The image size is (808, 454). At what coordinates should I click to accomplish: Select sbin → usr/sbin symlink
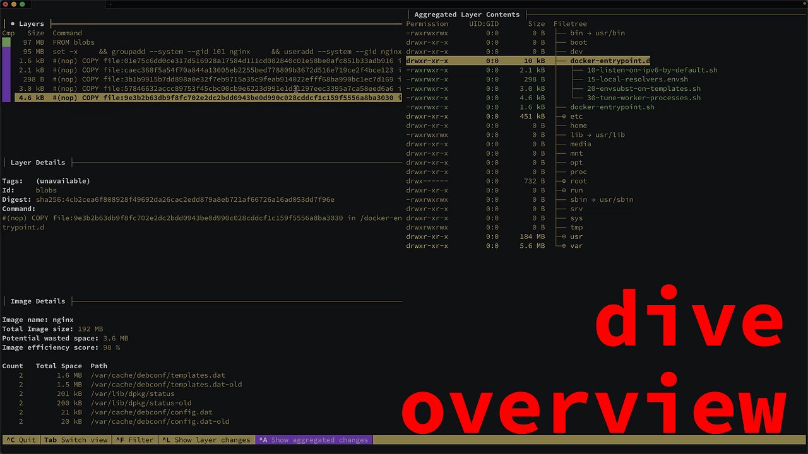602,200
